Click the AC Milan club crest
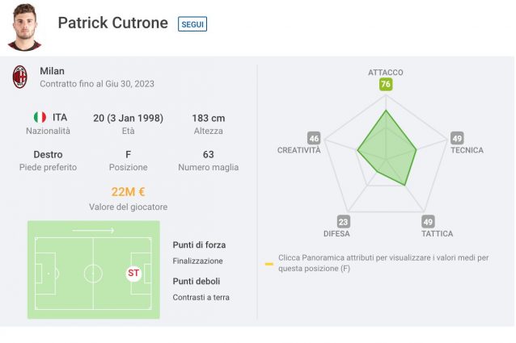The width and height of the screenshot is (516, 343). (x=19, y=77)
